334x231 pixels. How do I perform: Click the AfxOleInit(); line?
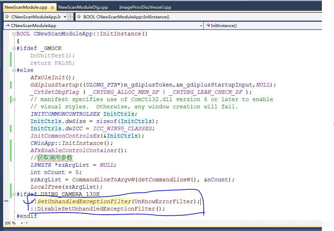coord(53,77)
